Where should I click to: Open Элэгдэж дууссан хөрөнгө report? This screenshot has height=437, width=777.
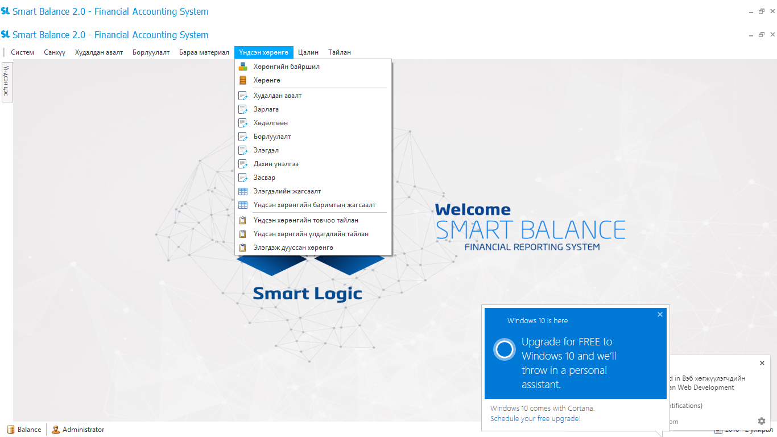(313, 248)
